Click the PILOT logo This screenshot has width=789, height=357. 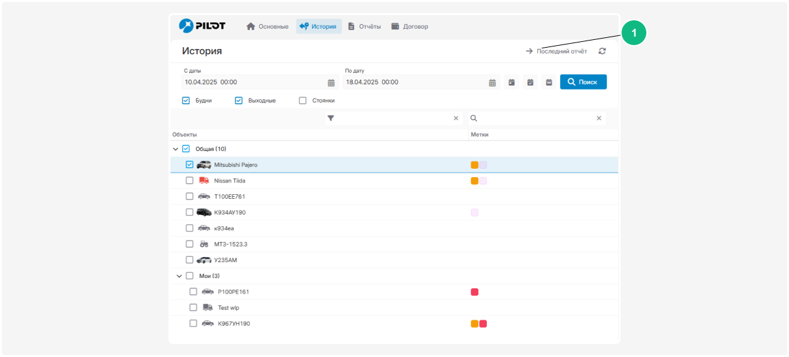[x=202, y=26]
